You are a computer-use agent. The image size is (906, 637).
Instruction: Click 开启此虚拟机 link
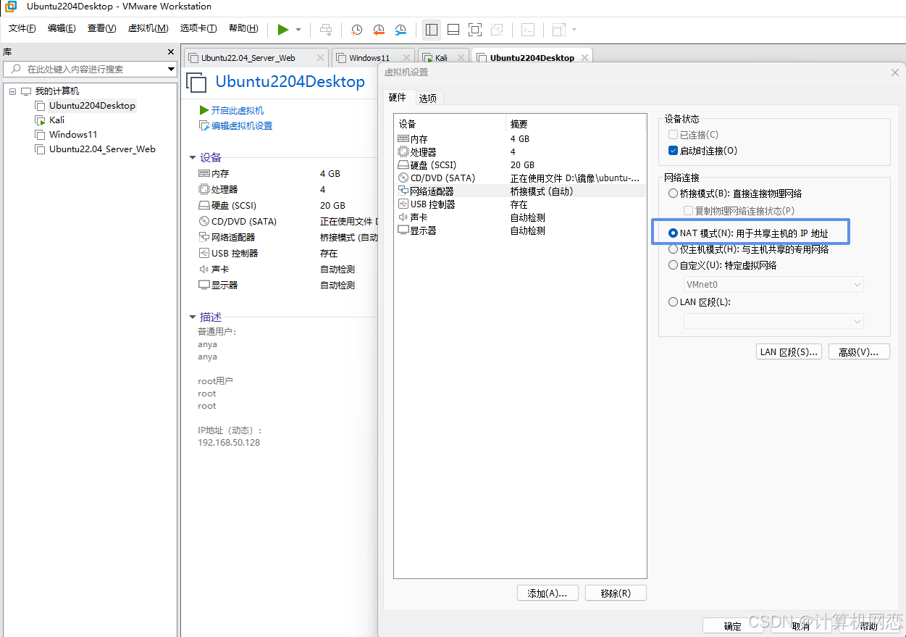click(238, 110)
